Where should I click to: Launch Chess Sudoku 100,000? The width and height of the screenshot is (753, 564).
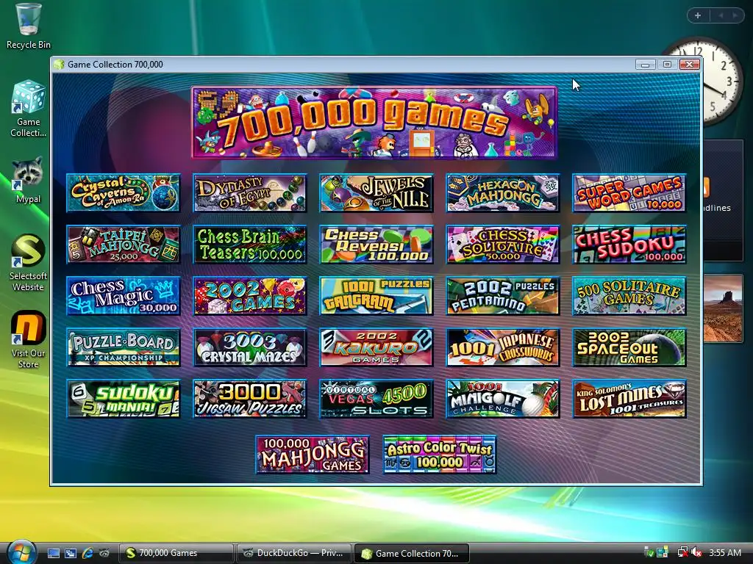629,245
